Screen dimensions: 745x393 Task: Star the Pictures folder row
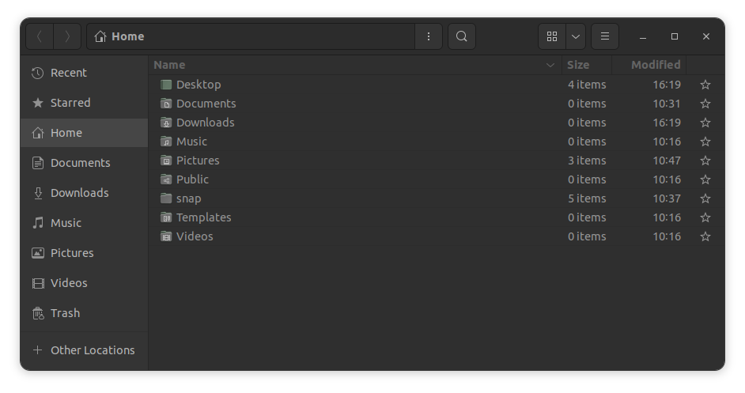point(705,161)
